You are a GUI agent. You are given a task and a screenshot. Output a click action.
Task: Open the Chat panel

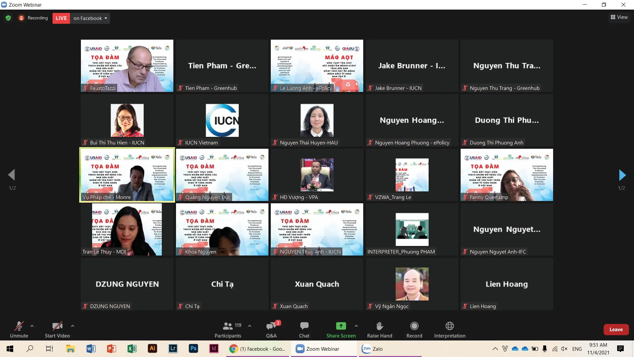click(x=304, y=330)
